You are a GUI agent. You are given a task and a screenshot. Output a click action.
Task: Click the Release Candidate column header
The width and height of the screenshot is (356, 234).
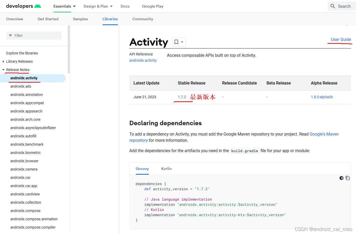pyautogui.click(x=239, y=83)
